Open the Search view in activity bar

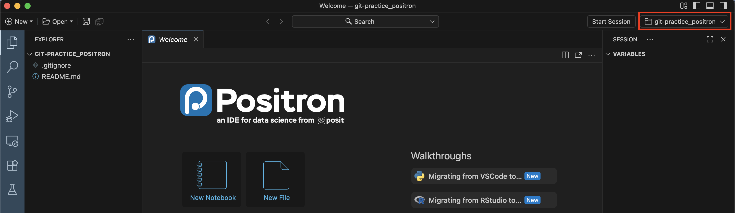(x=12, y=67)
